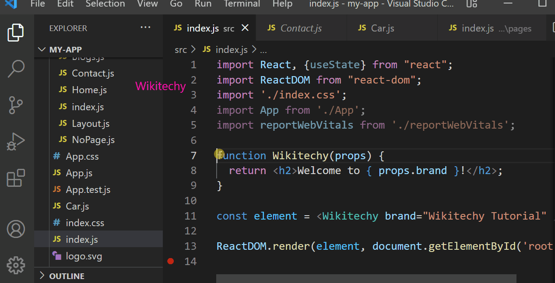The image size is (555, 283).
Task: Click the src breadcrumb item
Action: tap(180, 49)
